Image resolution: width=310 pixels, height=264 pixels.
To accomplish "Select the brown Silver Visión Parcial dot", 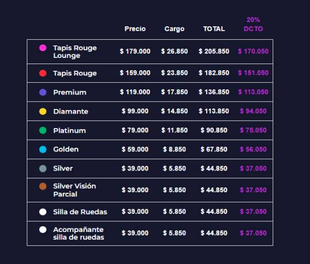I will coord(43,187).
